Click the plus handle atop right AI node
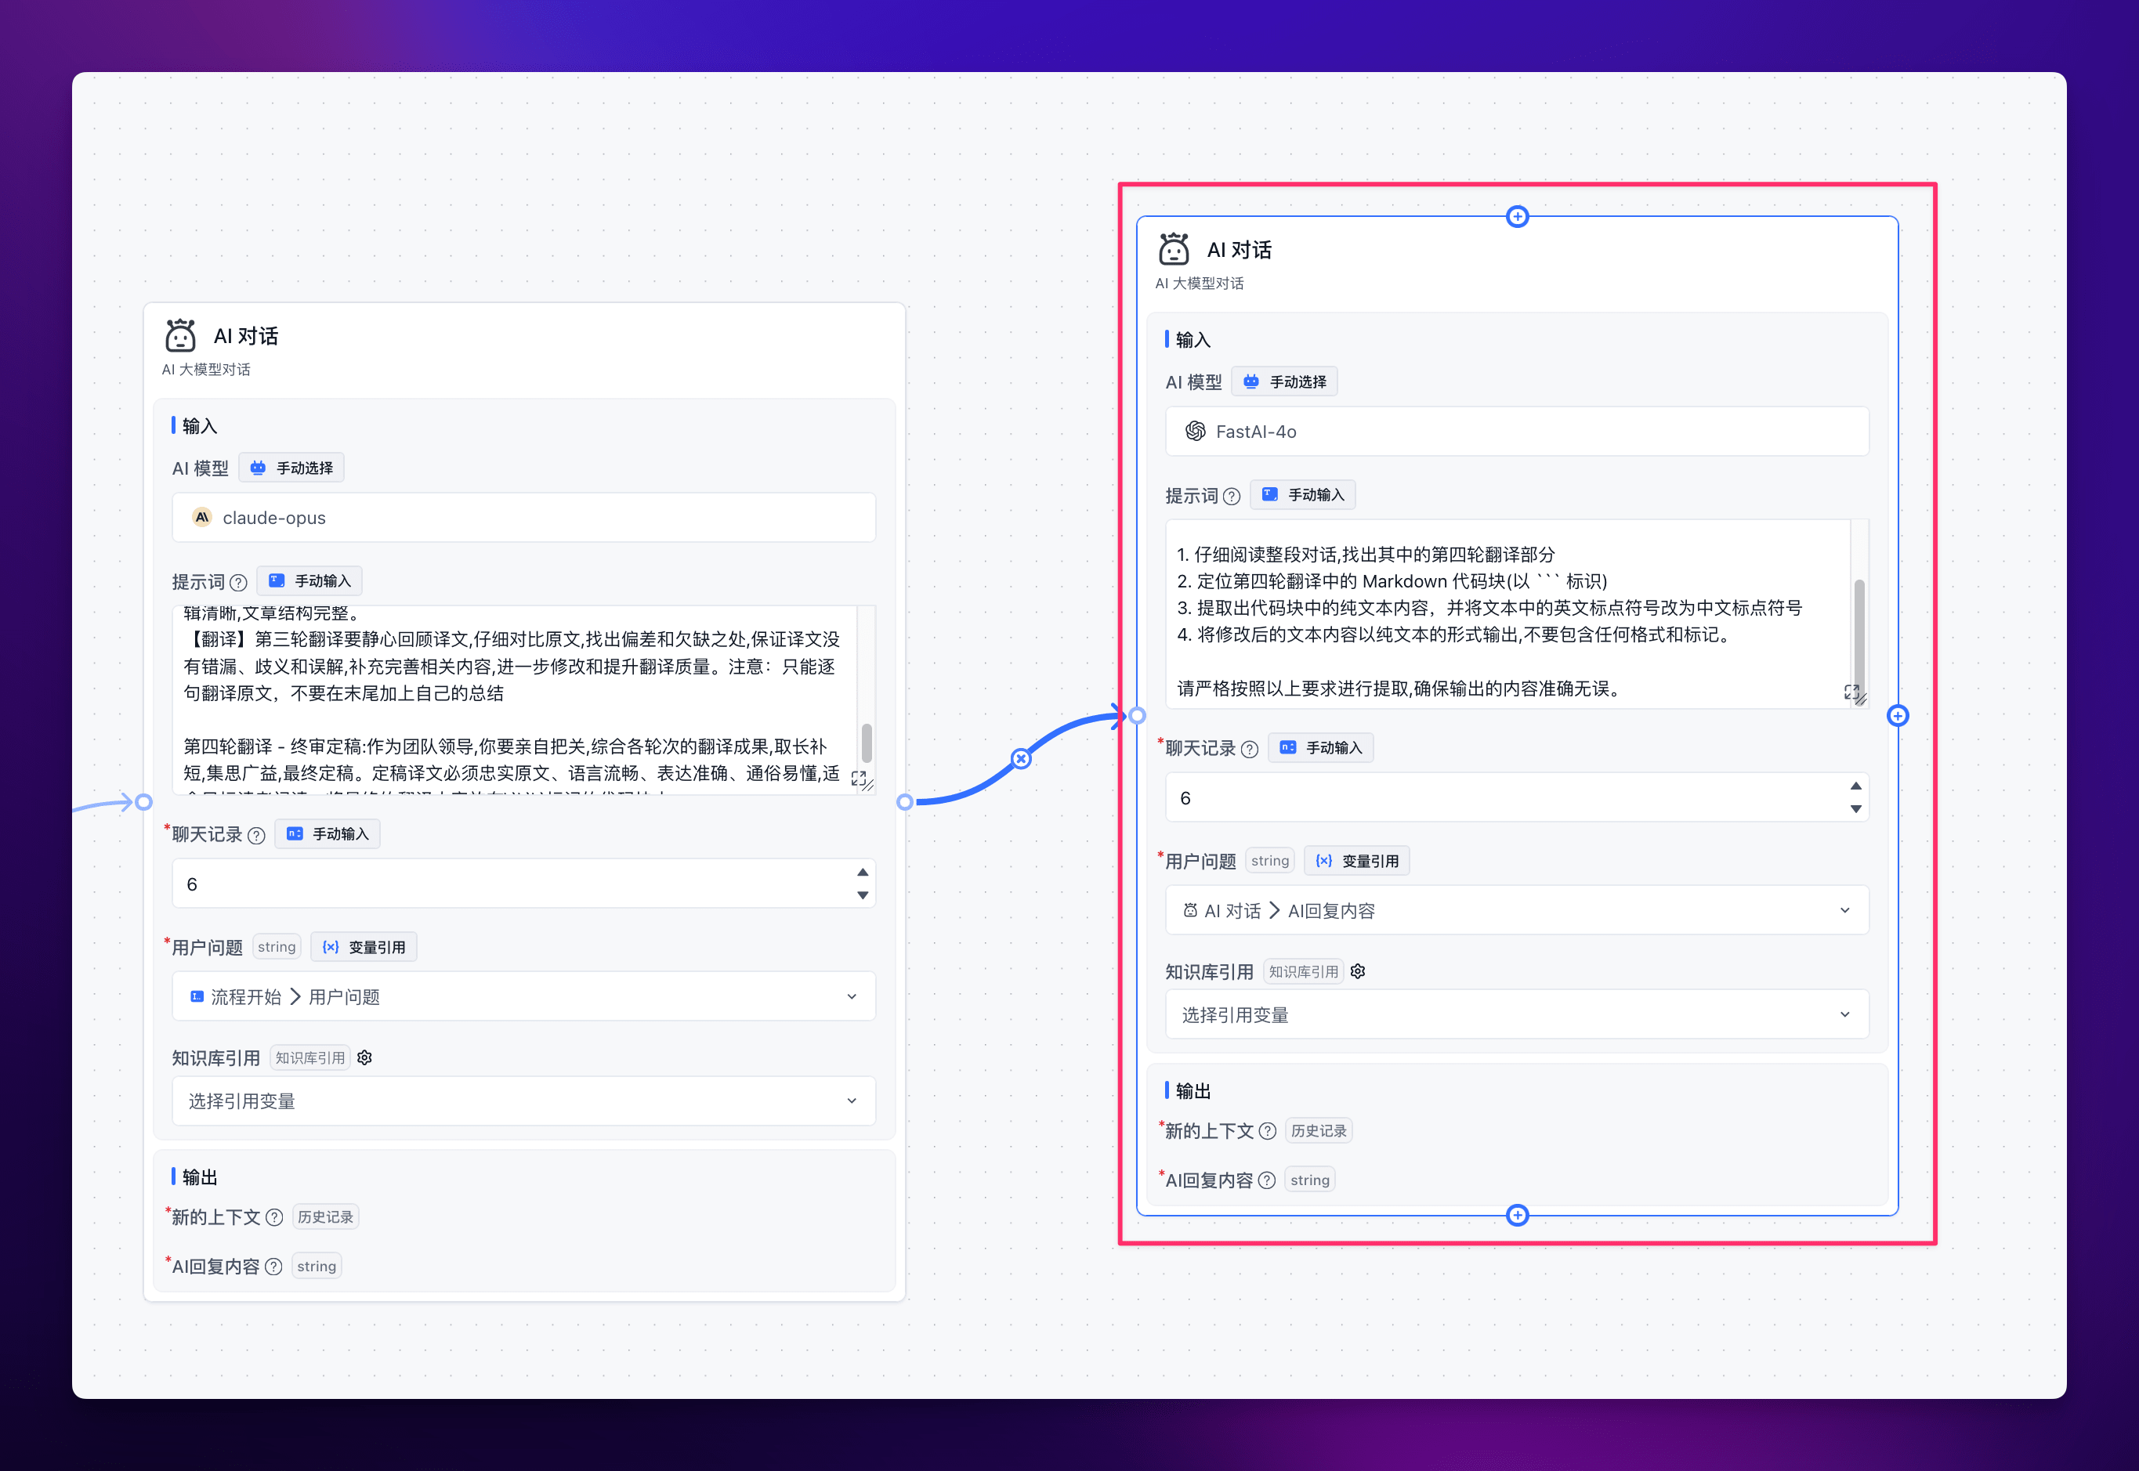 click(1517, 217)
